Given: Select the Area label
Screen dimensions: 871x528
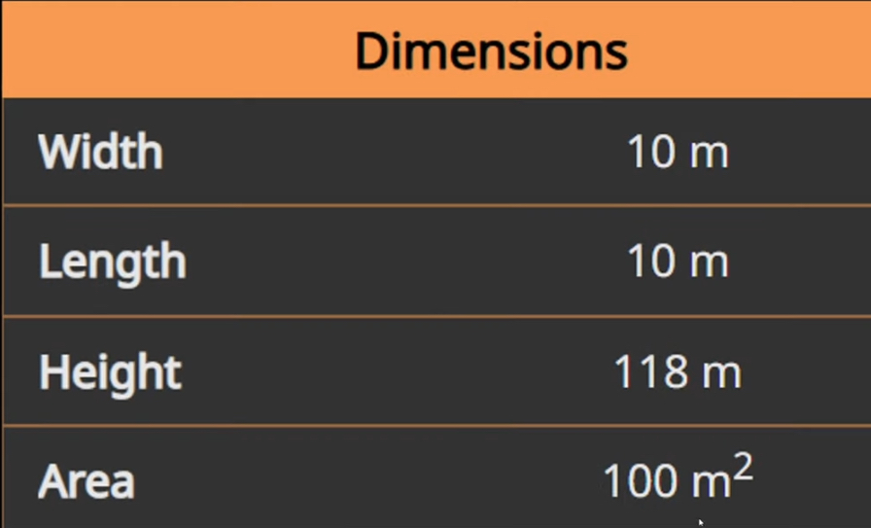Looking at the screenshot, I should [87, 482].
